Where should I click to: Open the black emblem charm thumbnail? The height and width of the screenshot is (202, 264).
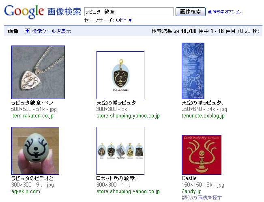(120, 75)
